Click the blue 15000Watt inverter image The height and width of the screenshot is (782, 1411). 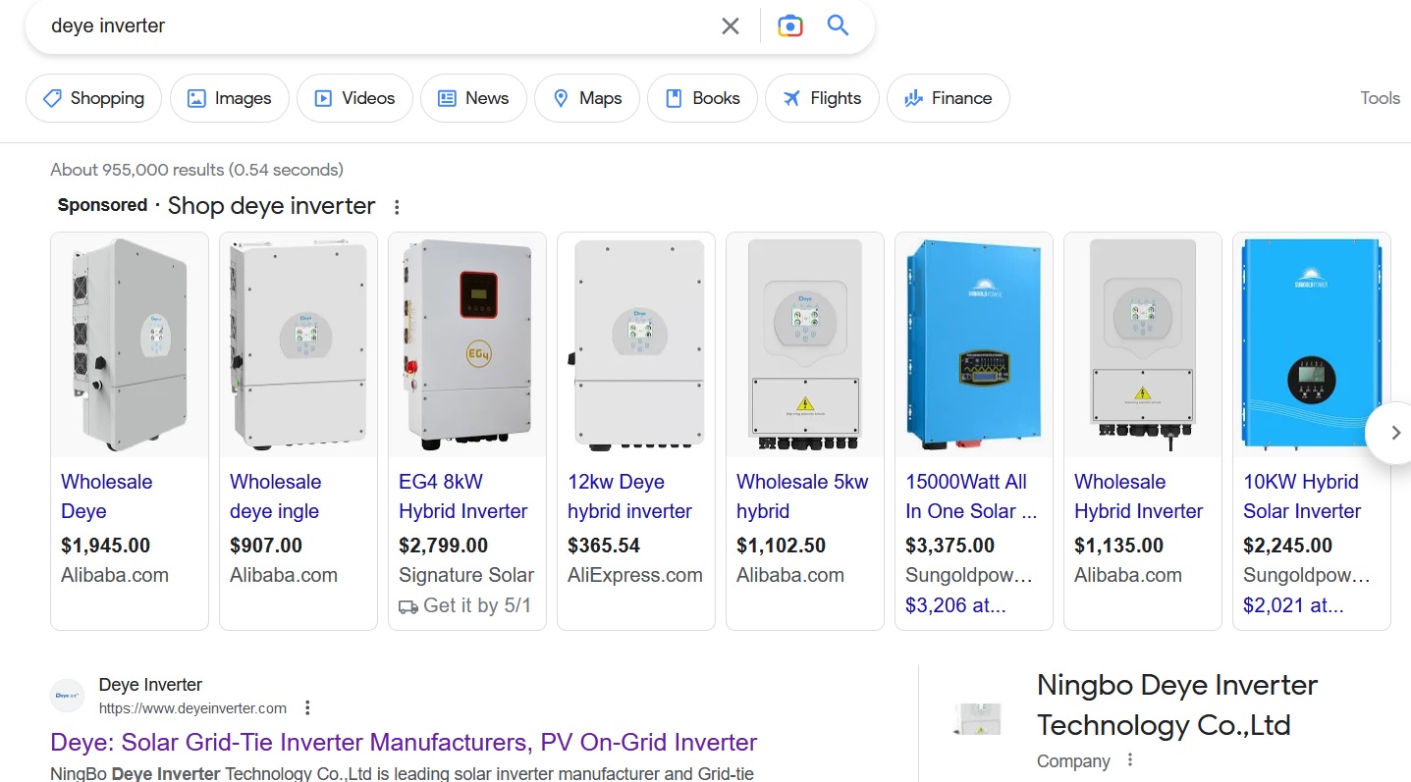click(x=974, y=345)
